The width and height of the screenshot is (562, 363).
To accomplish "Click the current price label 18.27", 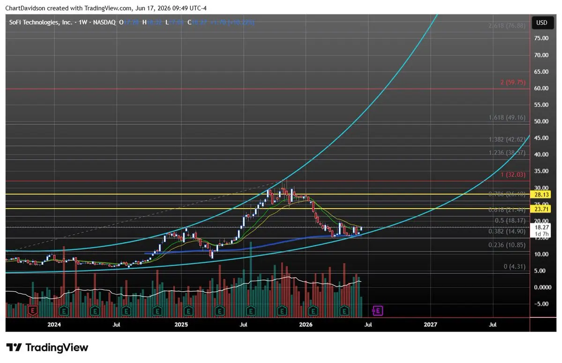I will [x=541, y=227].
